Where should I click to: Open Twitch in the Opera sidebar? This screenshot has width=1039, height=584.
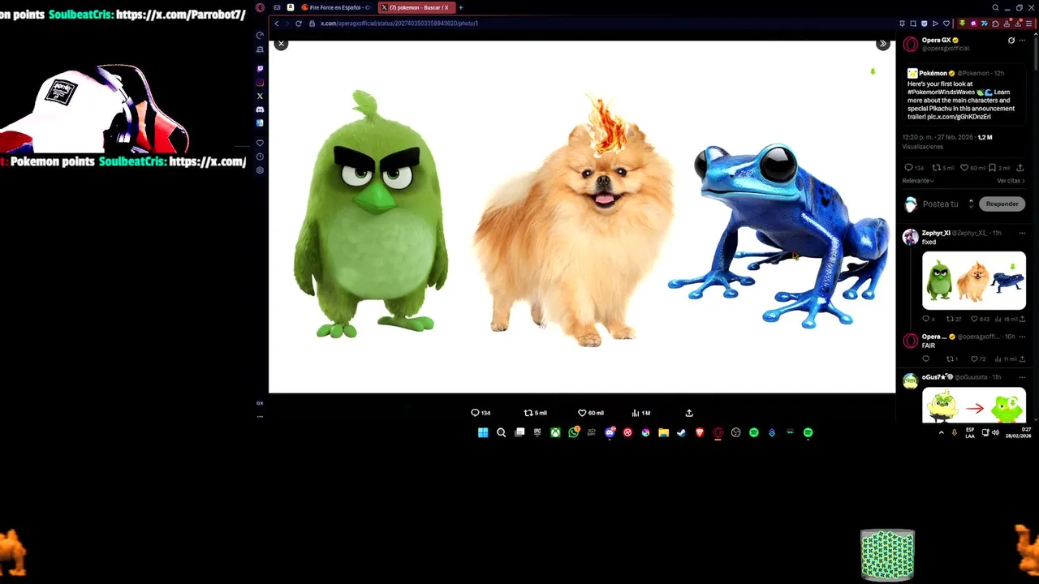[x=260, y=69]
